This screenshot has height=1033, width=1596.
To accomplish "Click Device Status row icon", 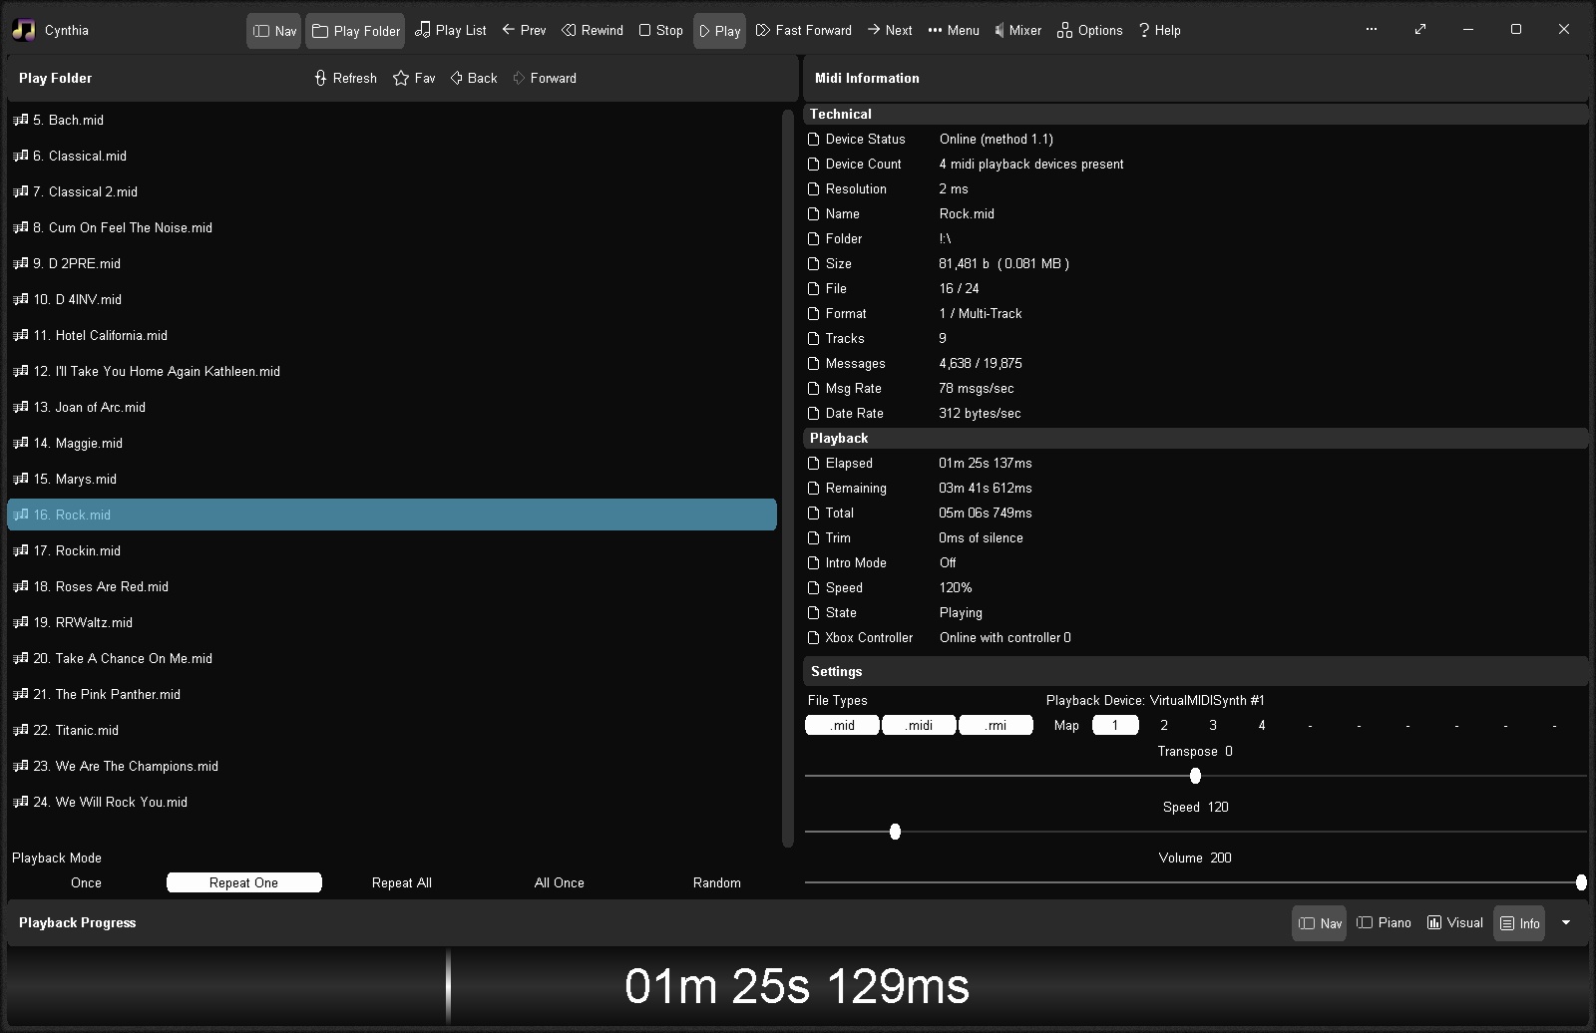I will (814, 140).
